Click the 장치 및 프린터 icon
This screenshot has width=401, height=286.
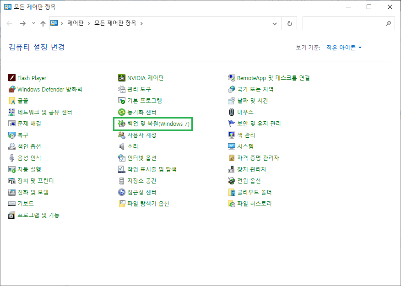click(12, 181)
